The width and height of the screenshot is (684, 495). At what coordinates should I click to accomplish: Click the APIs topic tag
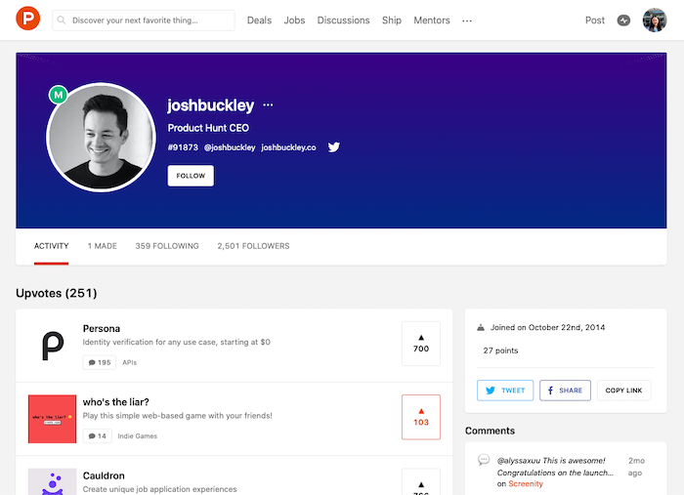click(130, 362)
